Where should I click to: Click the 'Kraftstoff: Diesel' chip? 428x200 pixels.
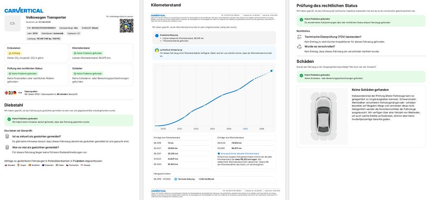tap(90, 28)
